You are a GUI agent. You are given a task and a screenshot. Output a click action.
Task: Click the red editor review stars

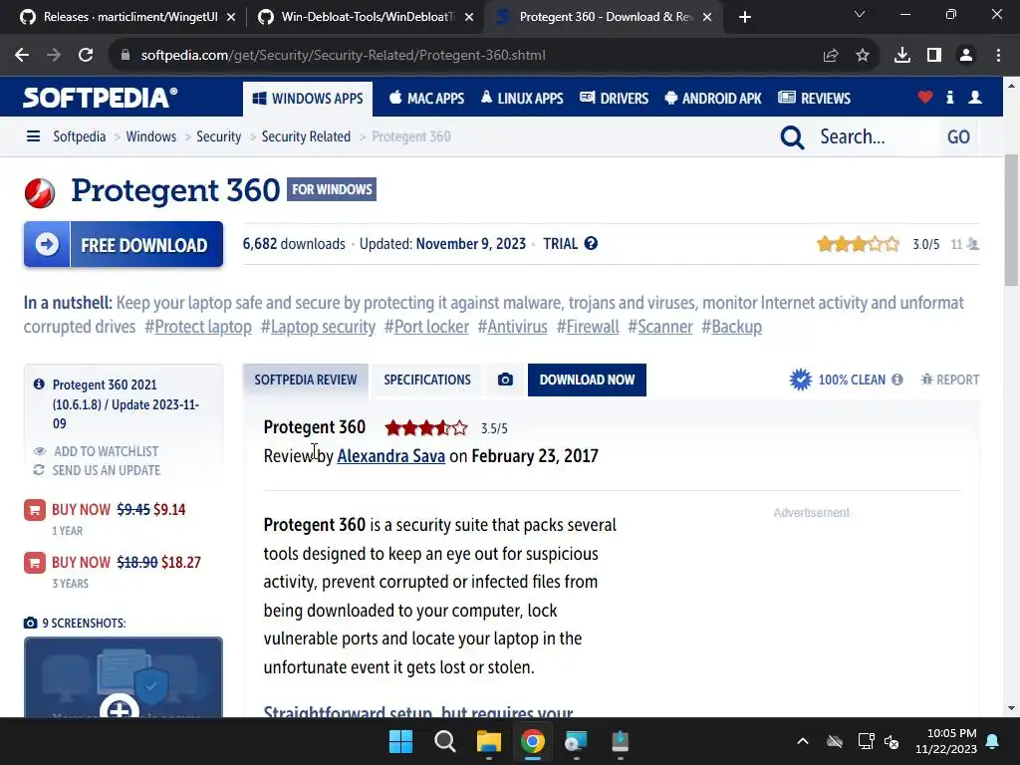(x=426, y=428)
